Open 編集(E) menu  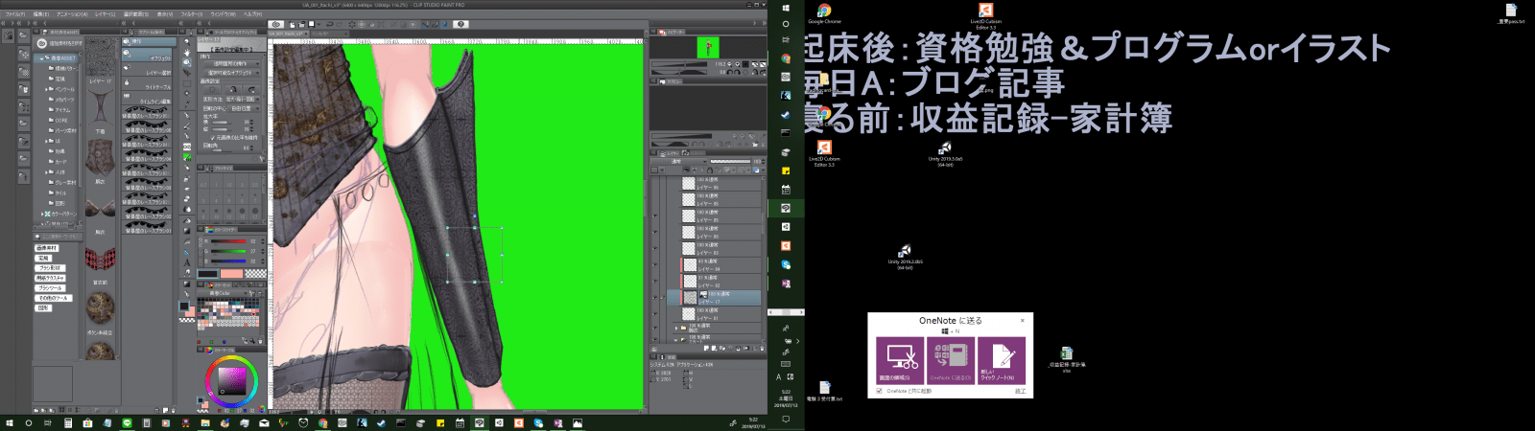coord(41,14)
